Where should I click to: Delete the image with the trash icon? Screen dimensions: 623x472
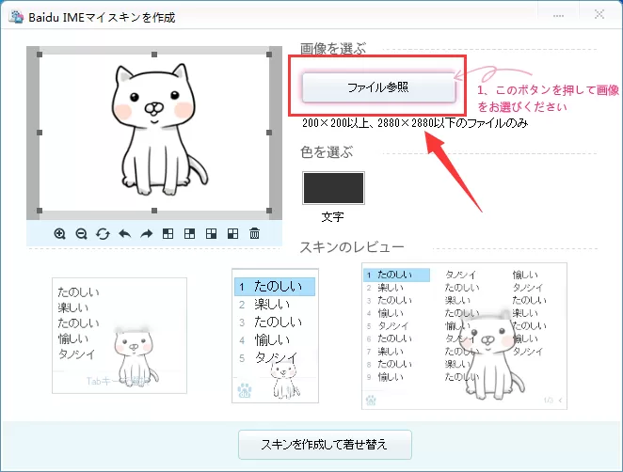pyautogui.click(x=255, y=233)
